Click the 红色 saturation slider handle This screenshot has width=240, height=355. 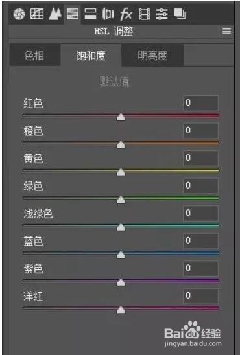click(121, 117)
